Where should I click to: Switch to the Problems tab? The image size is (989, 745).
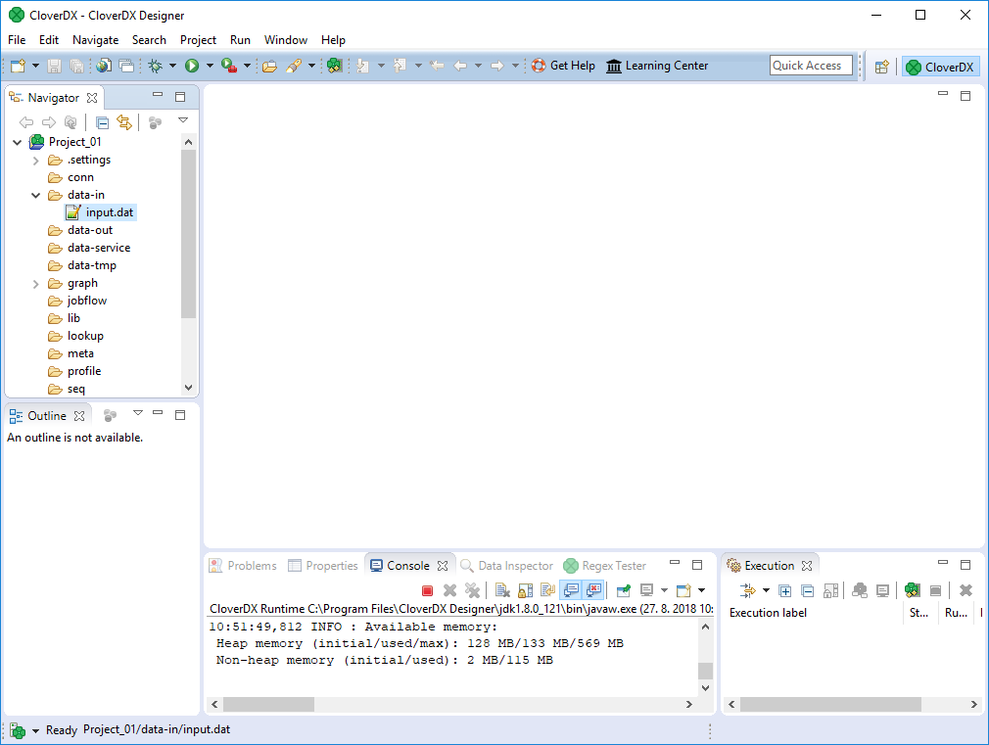click(243, 566)
